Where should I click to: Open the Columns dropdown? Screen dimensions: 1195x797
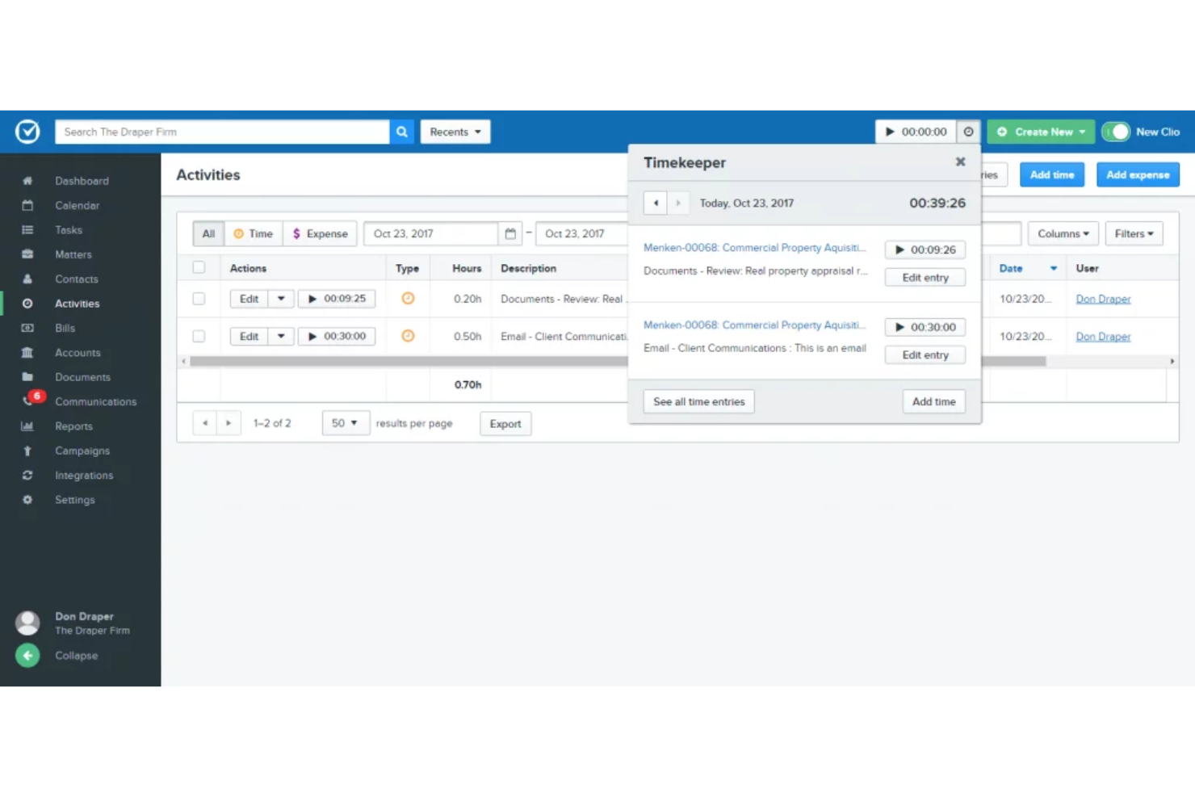[x=1063, y=233]
